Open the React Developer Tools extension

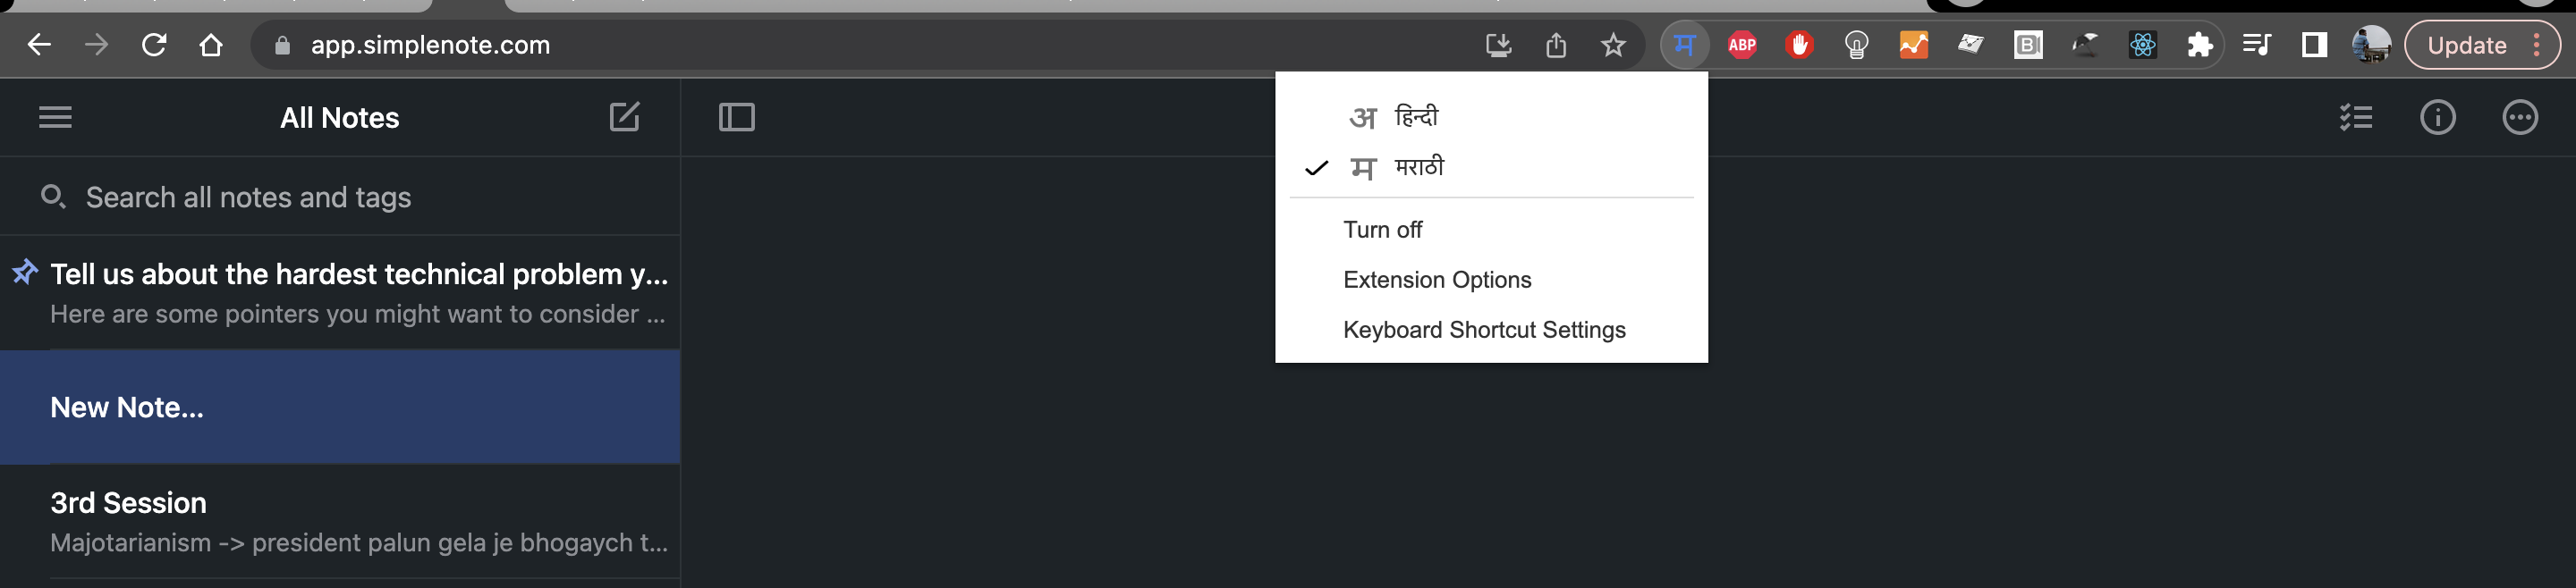[x=2142, y=44]
